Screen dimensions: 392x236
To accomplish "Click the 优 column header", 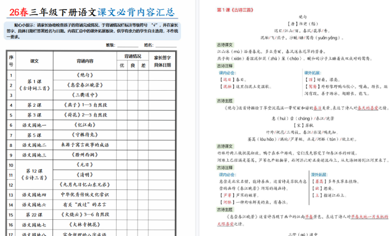I will [122, 66].
